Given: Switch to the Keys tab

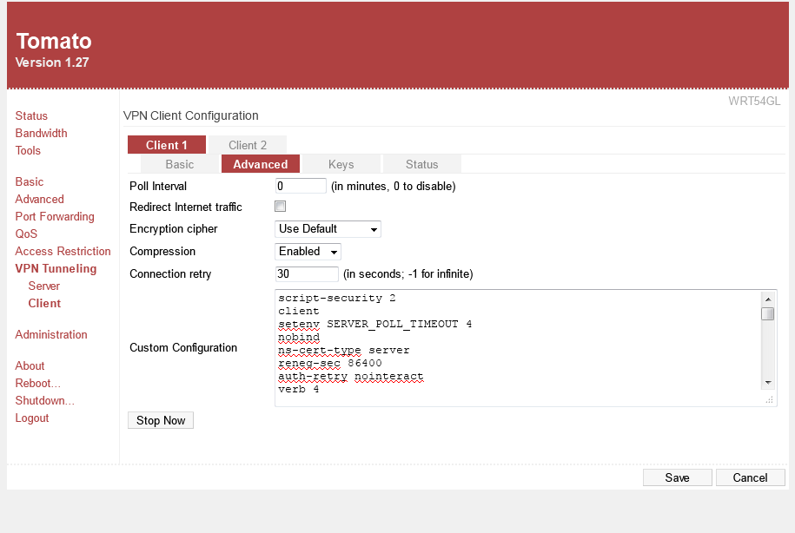Looking at the screenshot, I should 341,164.
